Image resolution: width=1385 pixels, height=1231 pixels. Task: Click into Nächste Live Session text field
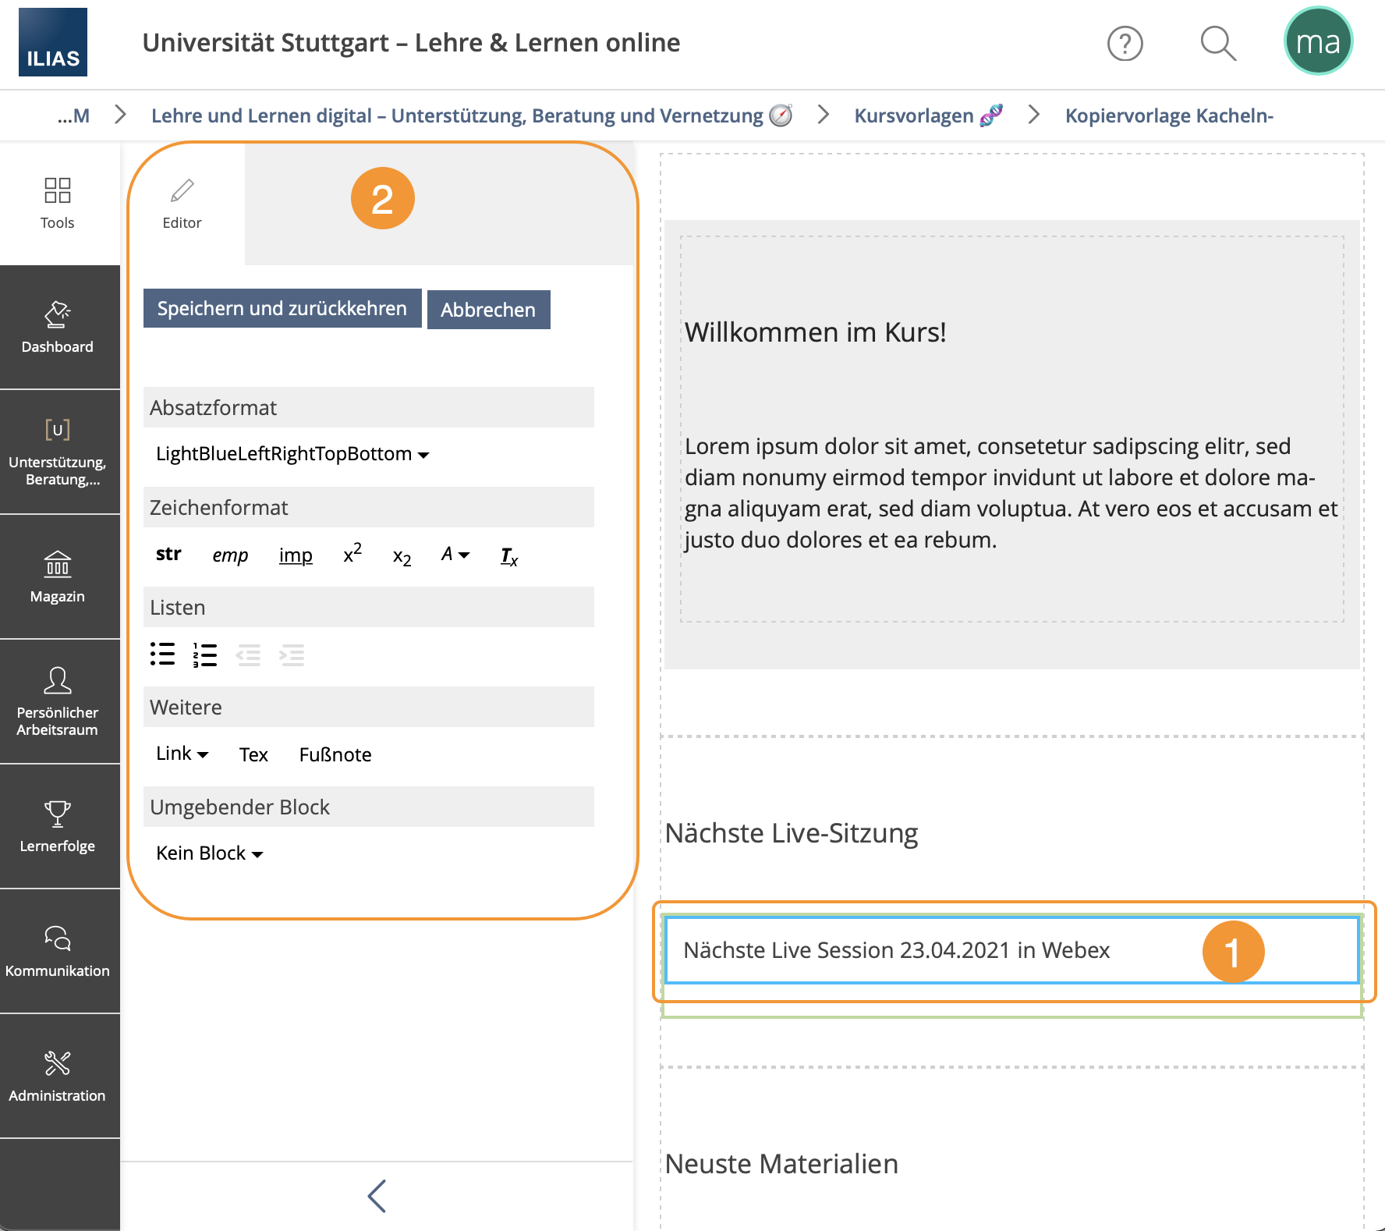click(x=1011, y=950)
